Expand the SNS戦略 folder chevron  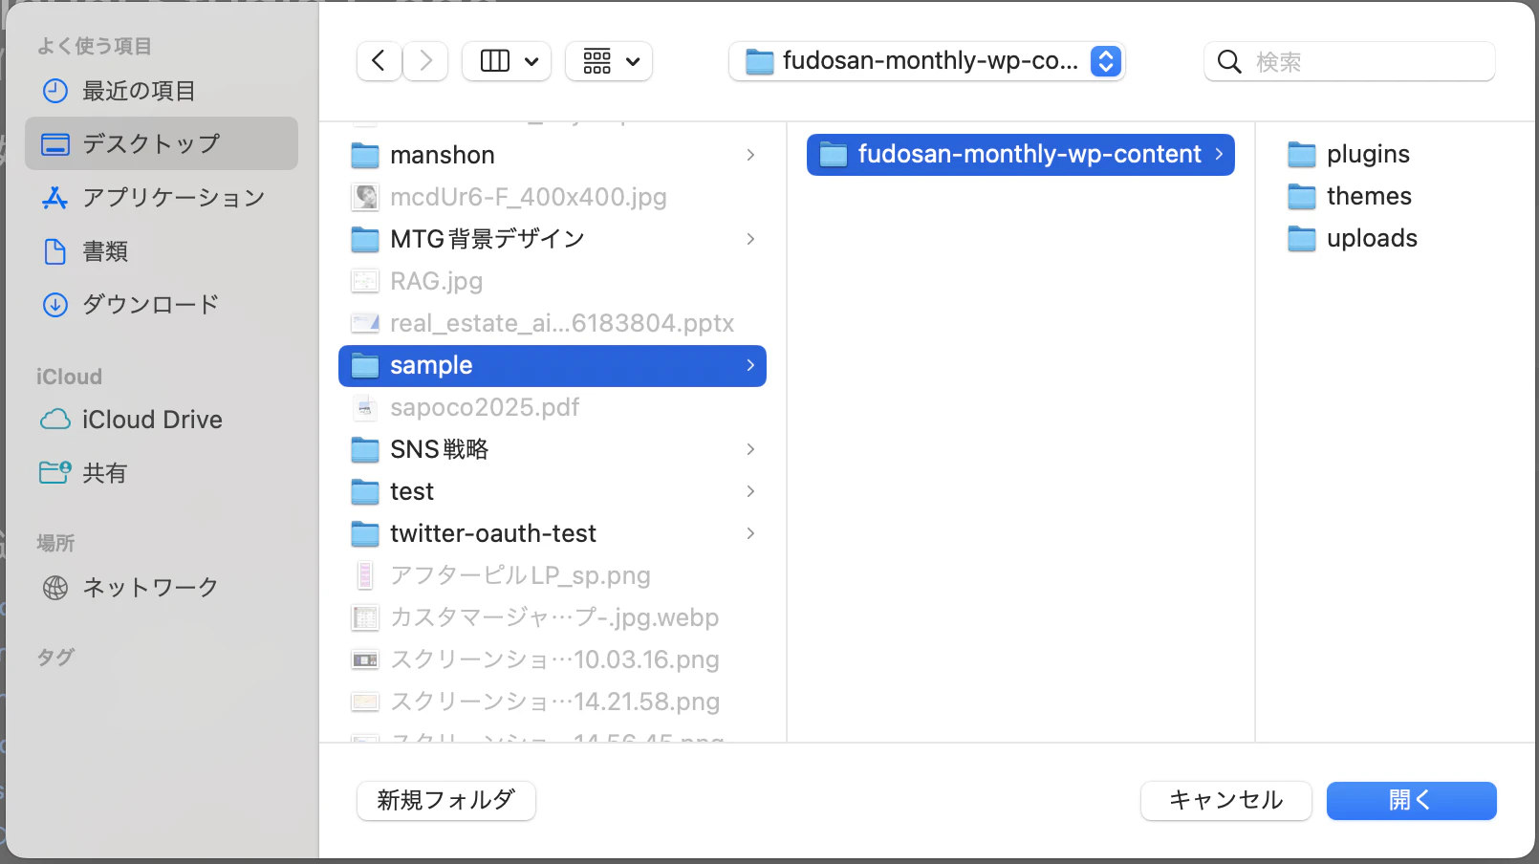pyautogui.click(x=750, y=449)
